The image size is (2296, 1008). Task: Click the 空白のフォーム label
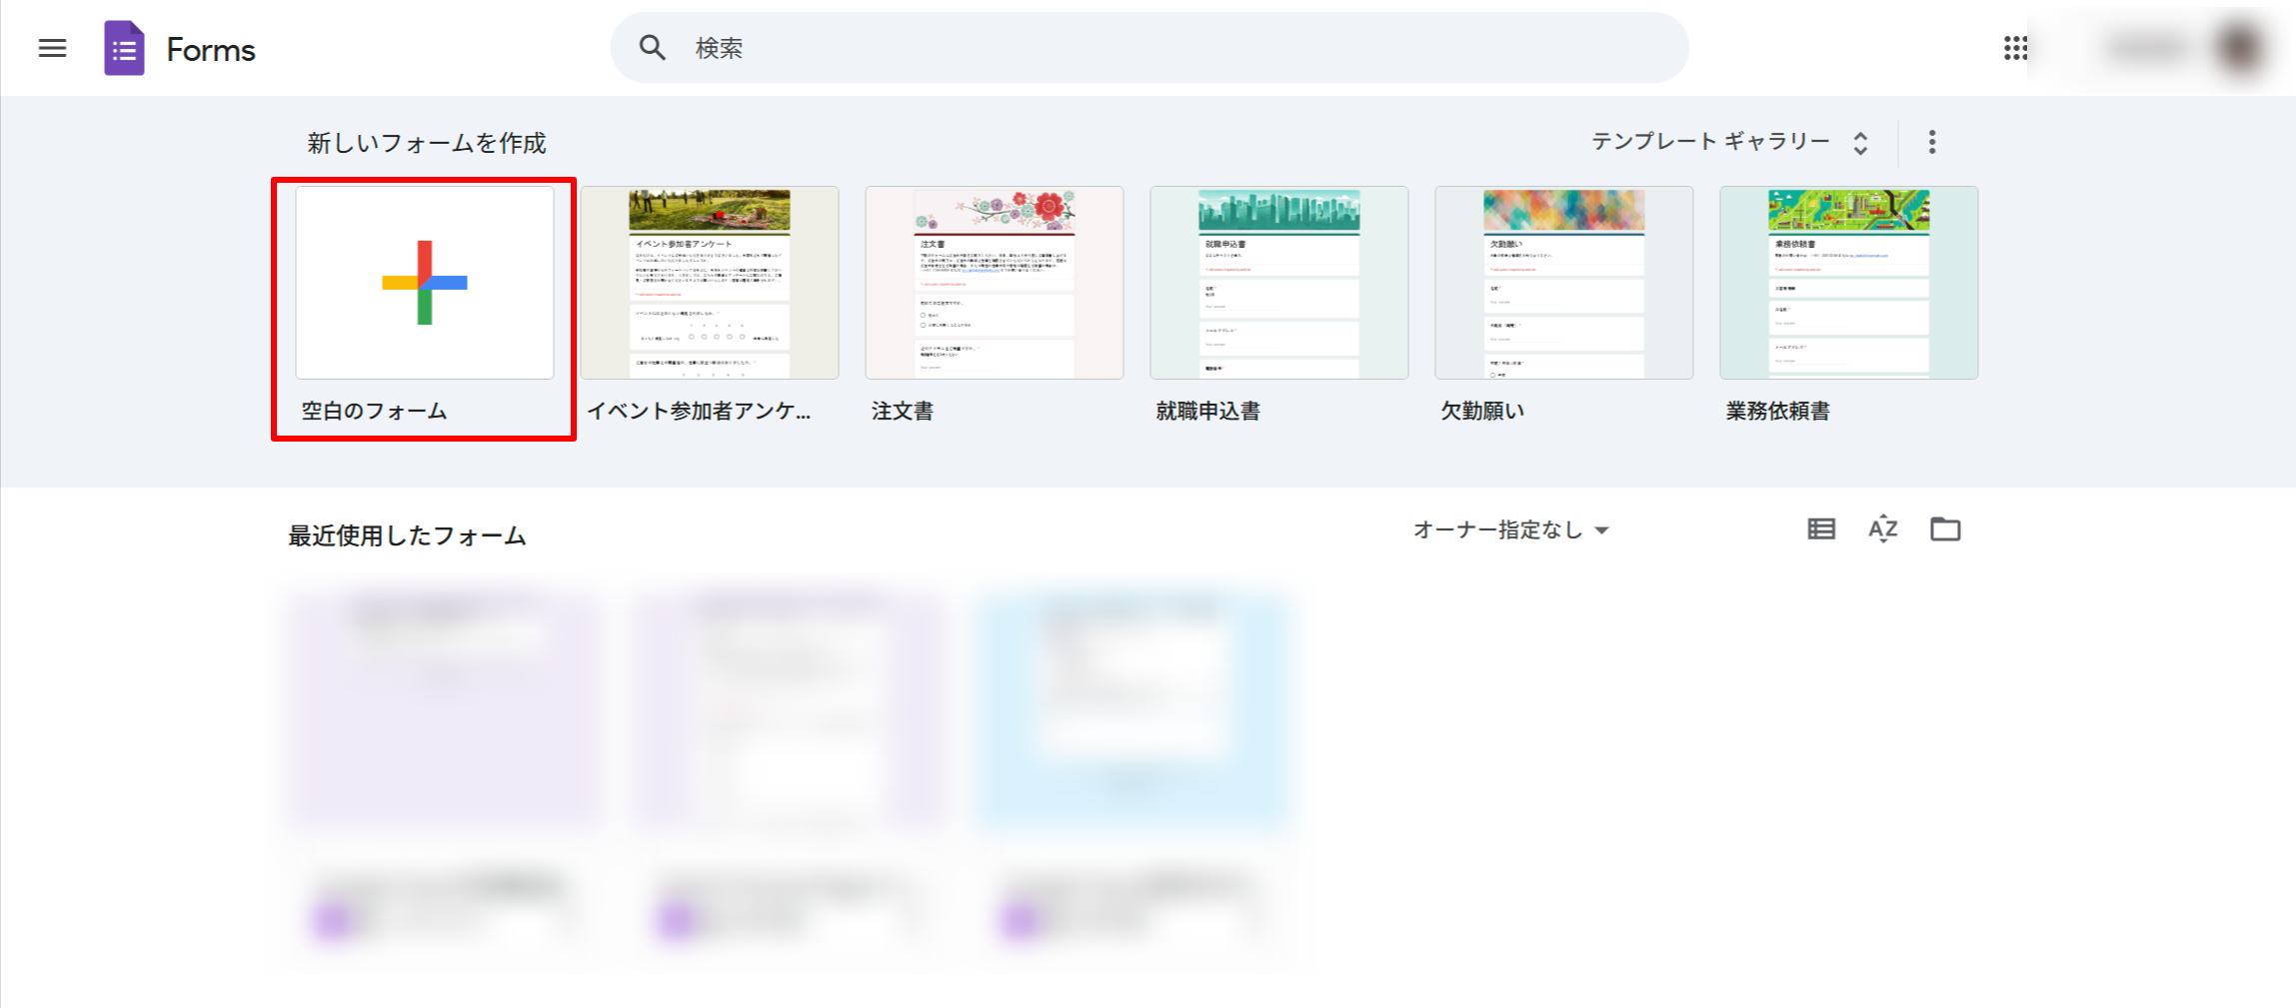(374, 411)
